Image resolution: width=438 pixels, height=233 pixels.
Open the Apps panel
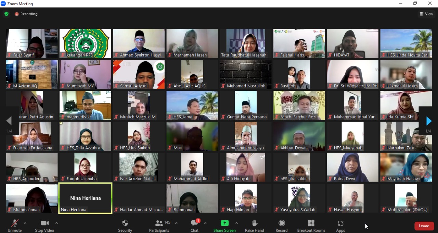tap(340, 226)
